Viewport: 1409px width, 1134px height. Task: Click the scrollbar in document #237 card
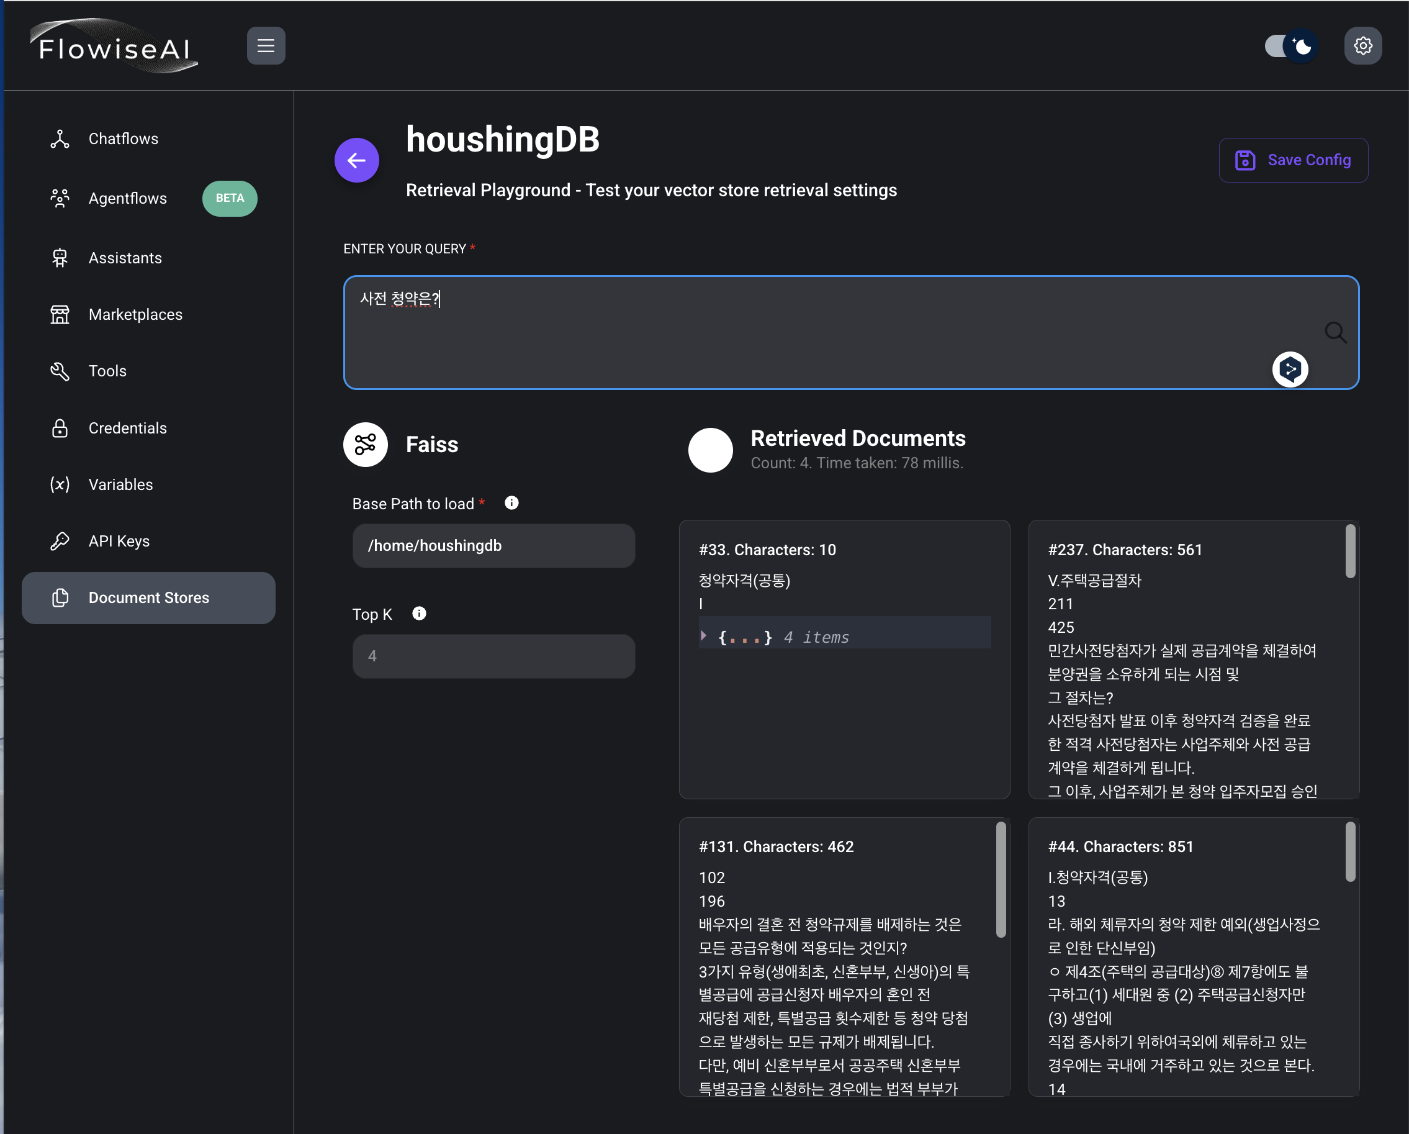click(1349, 552)
